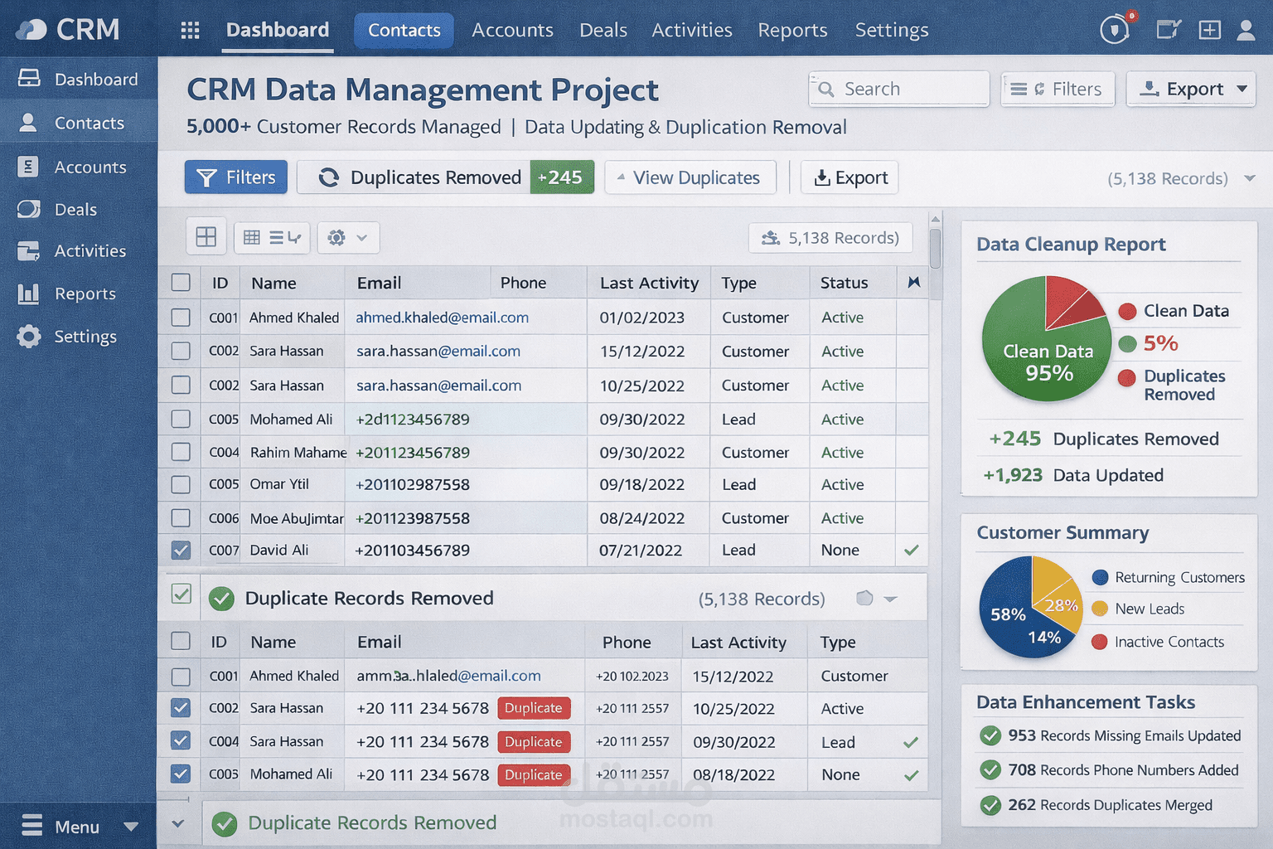Image resolution: width=1273 pixels, height=849 pixels.
Task: Switch to table list view icon
Action: click(x=252, y=238)
